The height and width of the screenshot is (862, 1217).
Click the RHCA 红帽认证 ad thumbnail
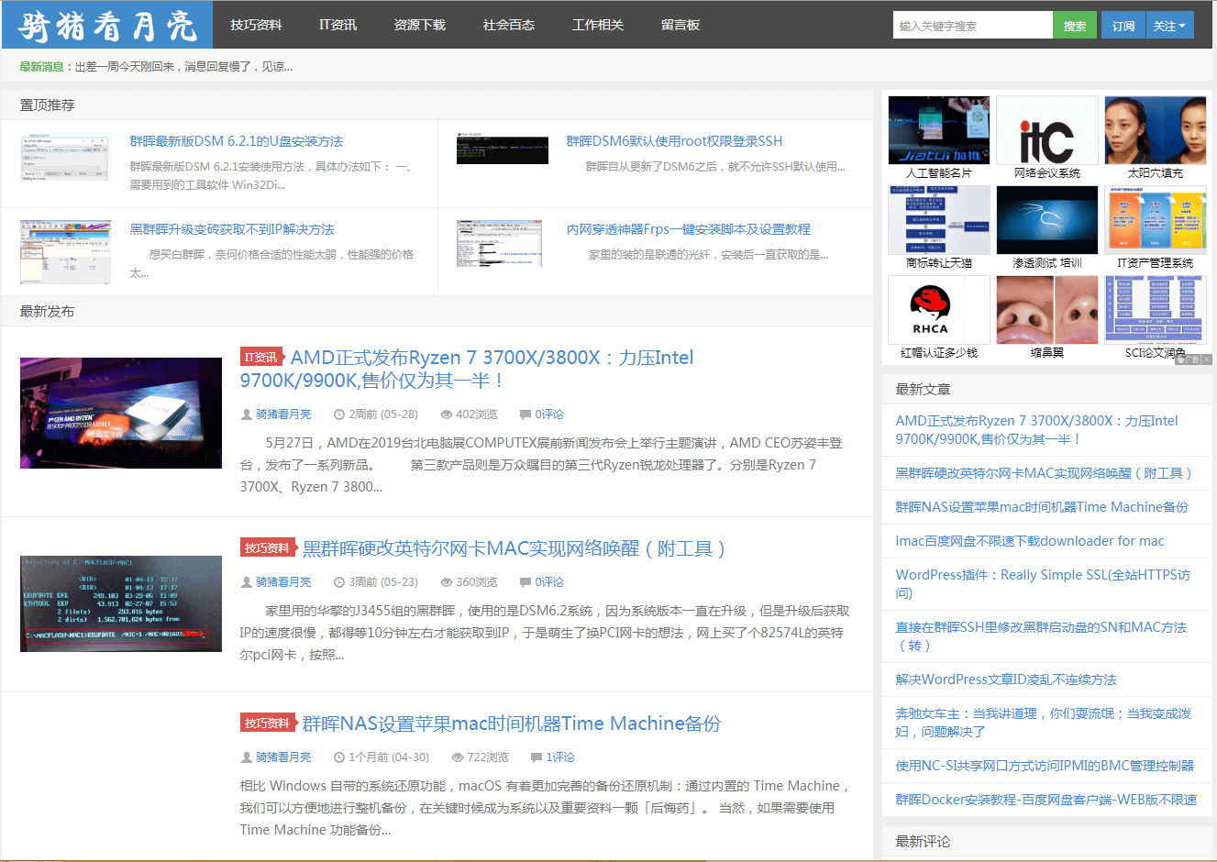click(938, 309)
